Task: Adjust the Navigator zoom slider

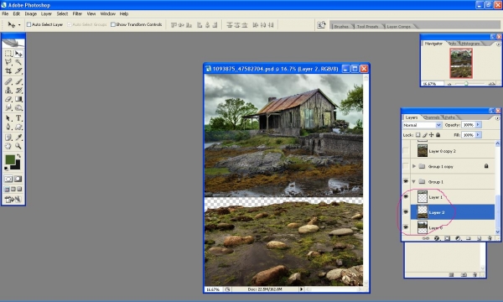Action: 466,83
